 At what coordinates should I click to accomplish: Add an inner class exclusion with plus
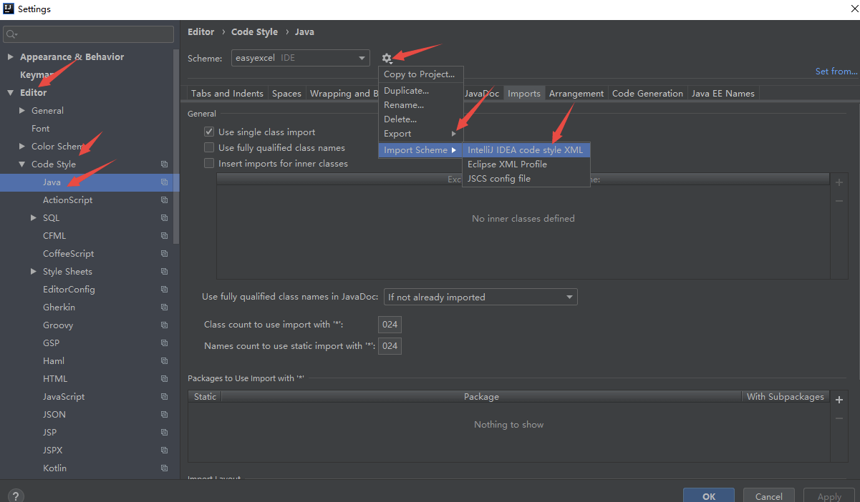839,182
